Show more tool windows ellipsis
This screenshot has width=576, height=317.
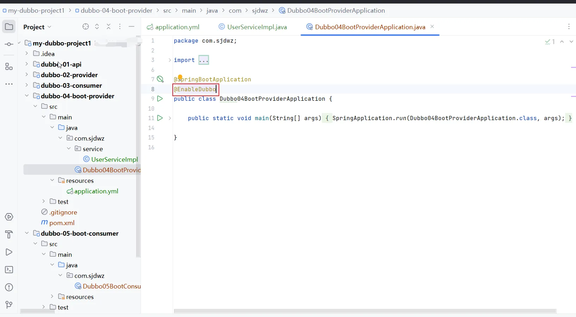(x=9, y=84)
